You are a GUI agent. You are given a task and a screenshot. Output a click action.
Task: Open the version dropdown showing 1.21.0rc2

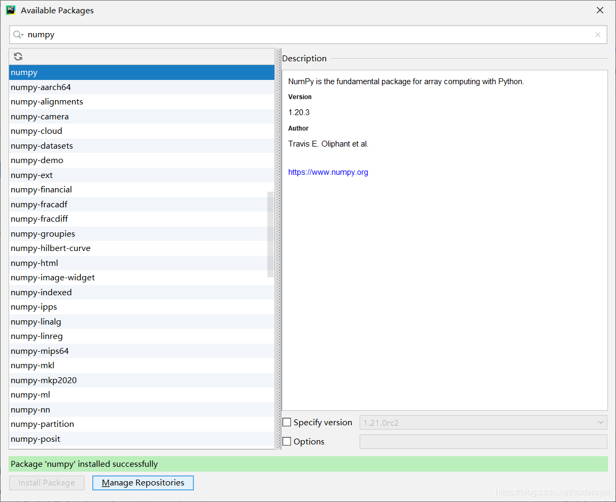(x=601, y=422)
